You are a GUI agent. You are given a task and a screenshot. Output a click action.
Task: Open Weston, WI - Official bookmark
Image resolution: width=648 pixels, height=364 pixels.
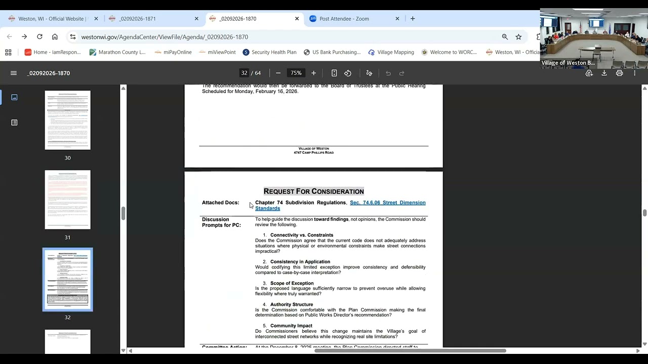[x=512, y=52]
